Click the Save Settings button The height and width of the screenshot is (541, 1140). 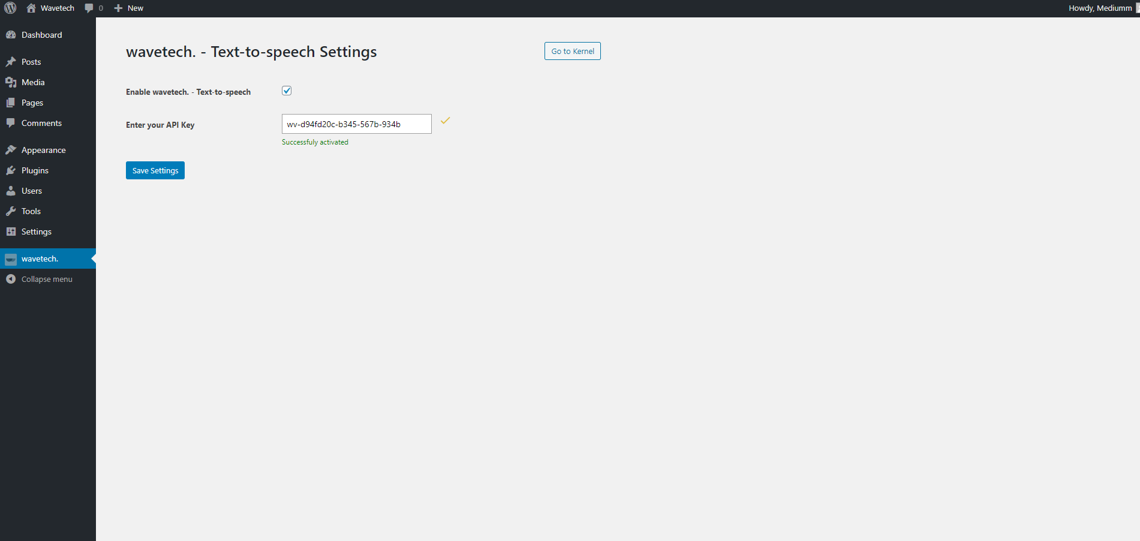point(155,170)
